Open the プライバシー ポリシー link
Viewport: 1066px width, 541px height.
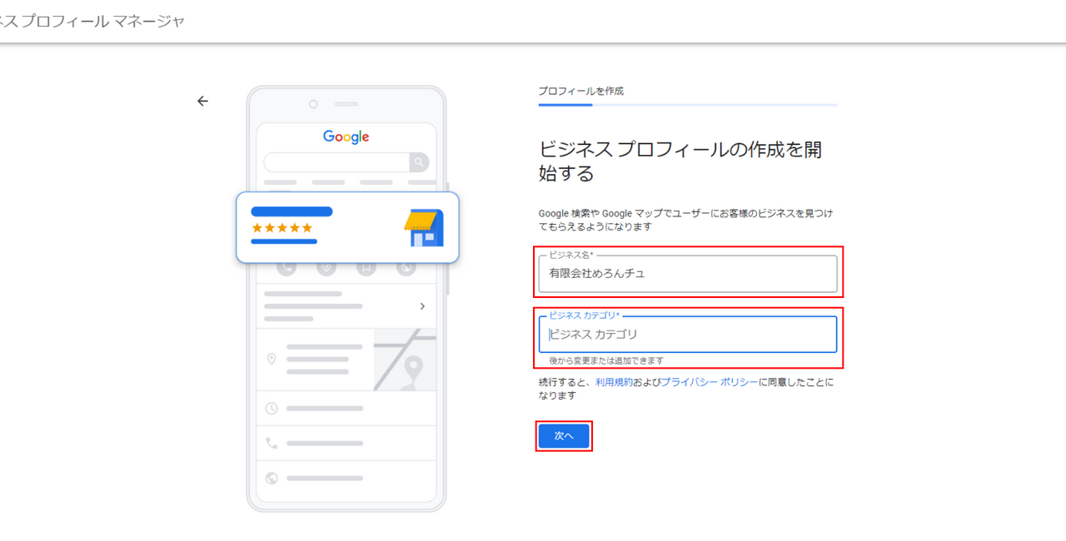tap(710, 382)
